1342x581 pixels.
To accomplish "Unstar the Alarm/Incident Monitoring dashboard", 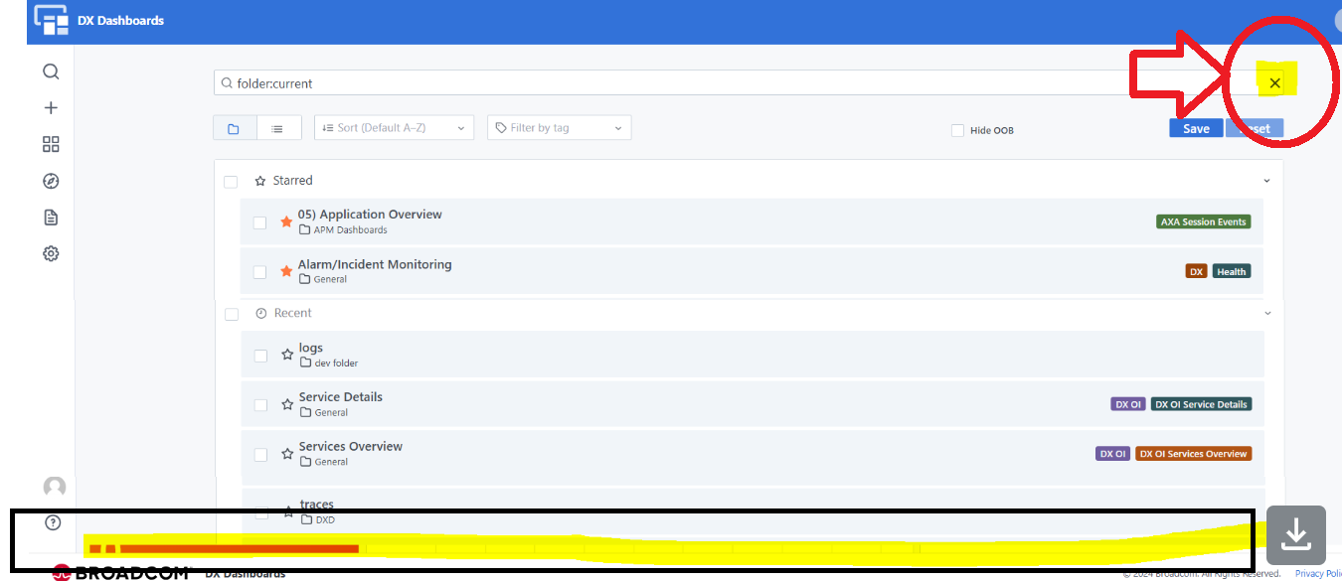I will pyautogui.click(x=286, y=271).
